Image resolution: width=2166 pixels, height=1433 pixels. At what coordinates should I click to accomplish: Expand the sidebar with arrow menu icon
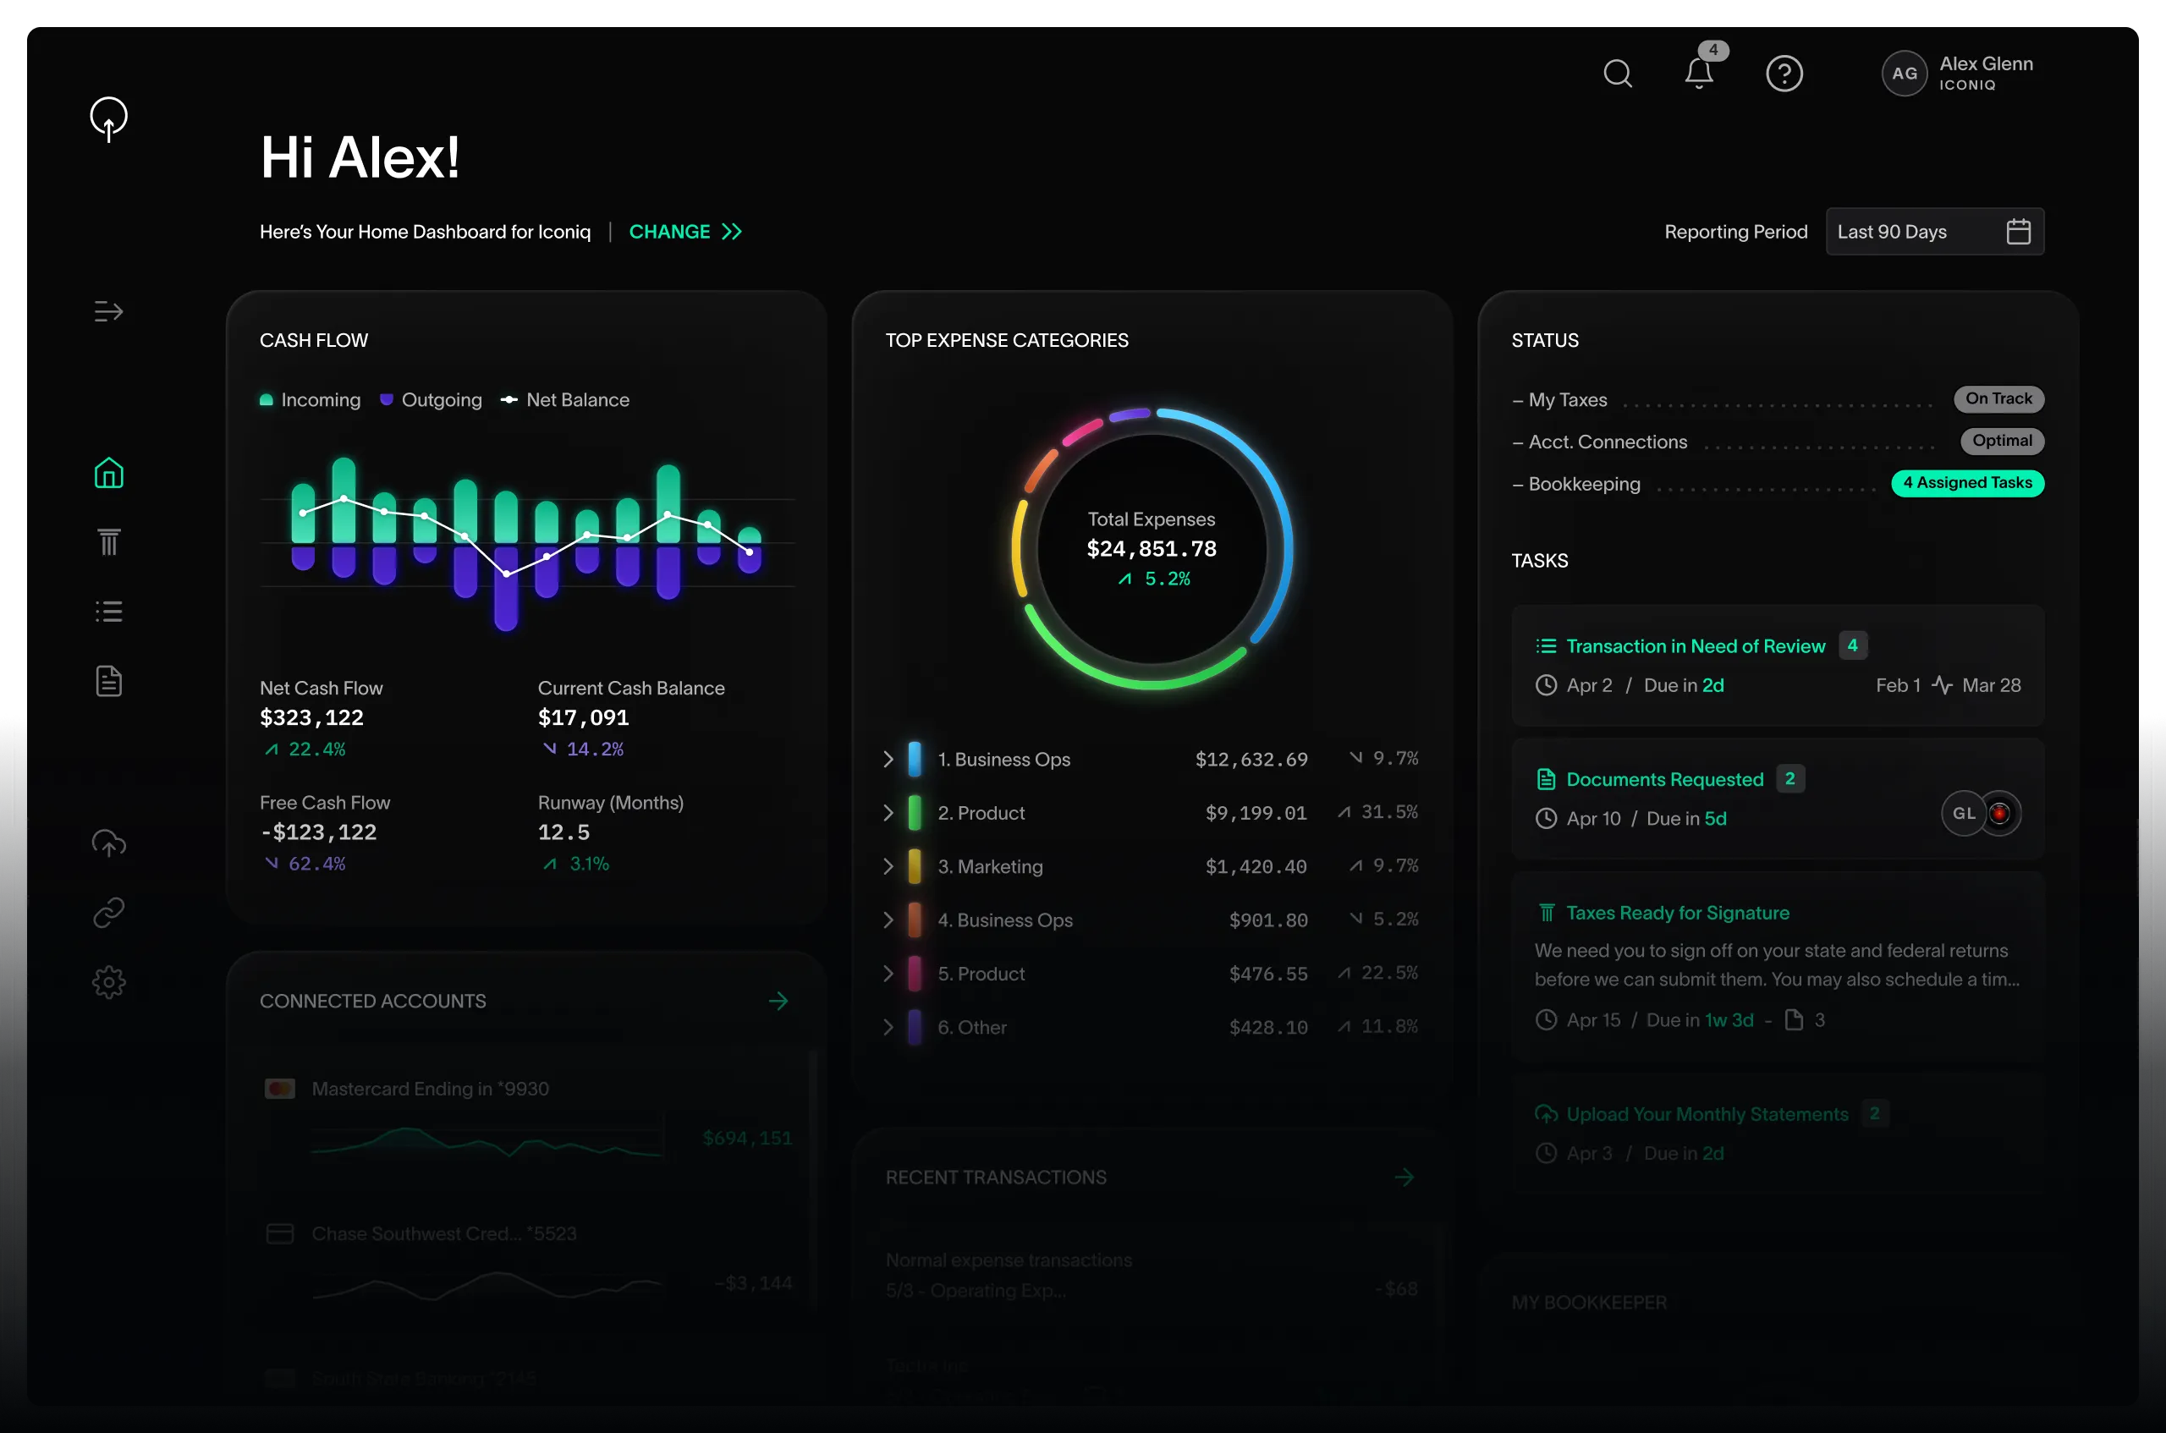pyautogui.click(x=109, y=311)
